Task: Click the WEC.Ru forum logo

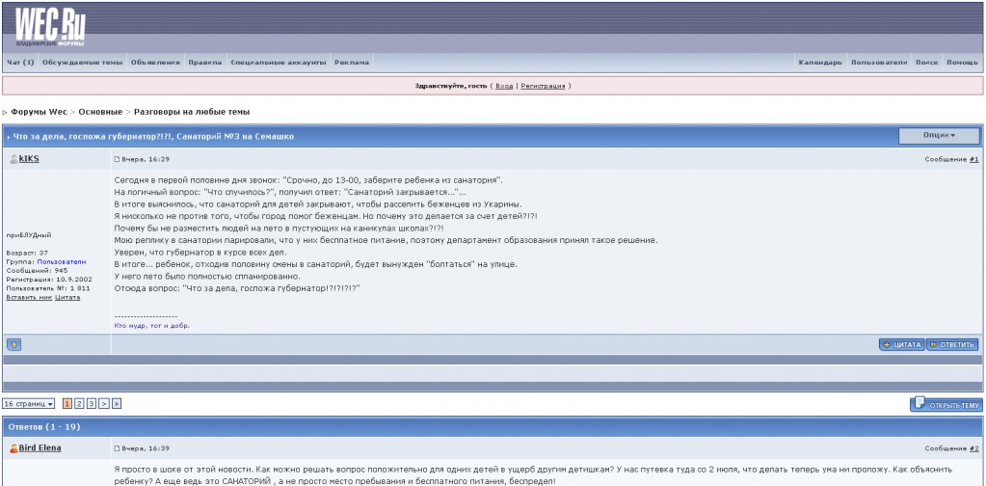Action: point(50,28)
